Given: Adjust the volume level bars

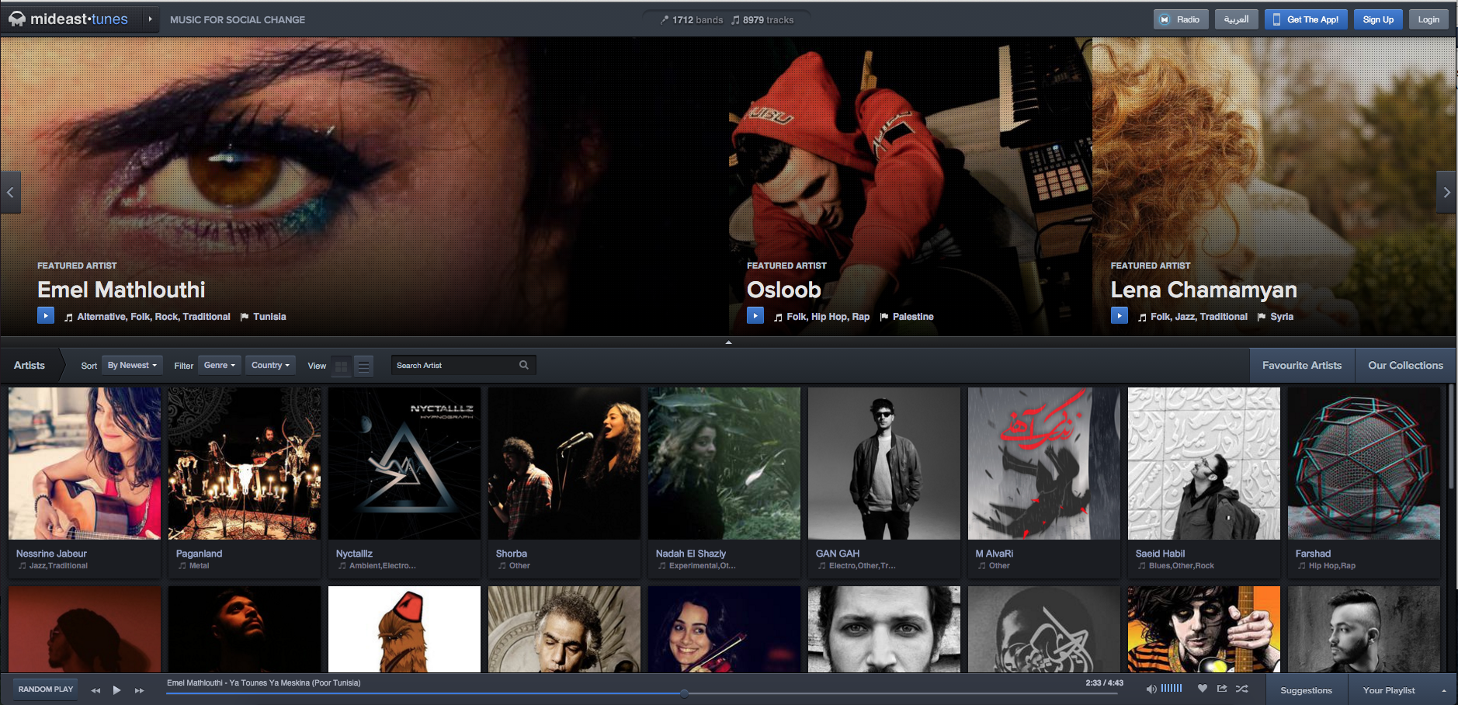Looking at the screenshot, I should (1172, 689).
